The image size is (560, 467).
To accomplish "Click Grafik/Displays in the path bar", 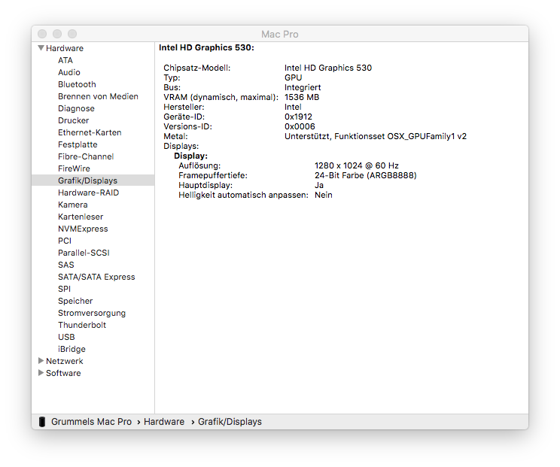I will [230, 422].
